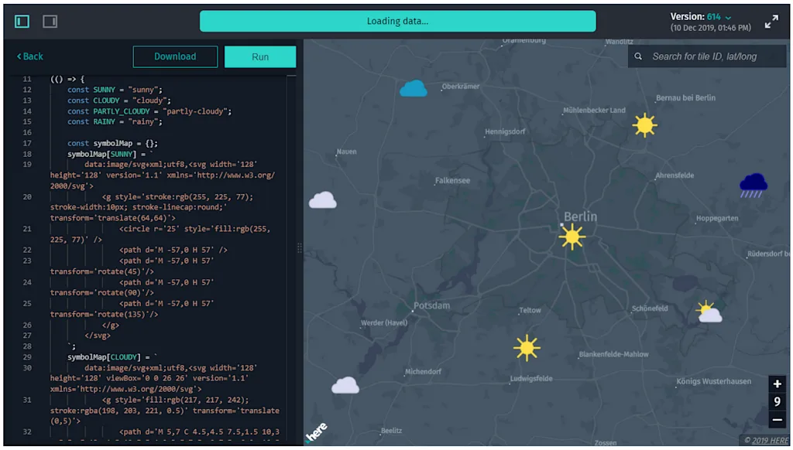Click the Potsdam map label
Viewport: 793px width, 450px height.
click(431, 305)
